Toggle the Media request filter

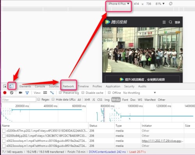coord(116,100)
